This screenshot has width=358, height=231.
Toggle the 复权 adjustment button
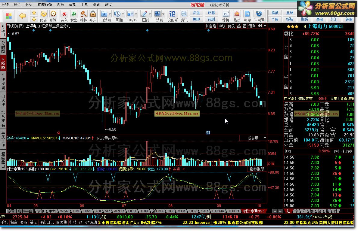[231, 26]
